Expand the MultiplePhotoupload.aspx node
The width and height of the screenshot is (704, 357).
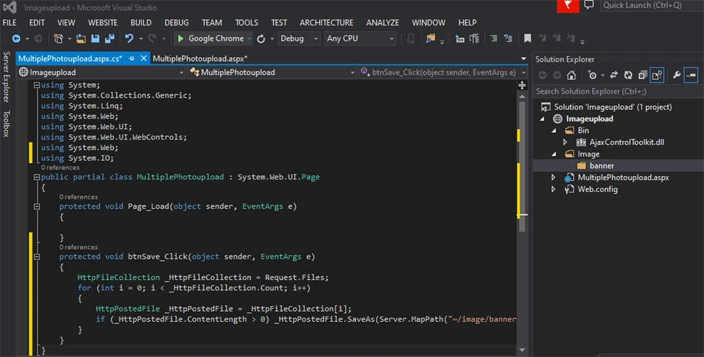[x=553, y=177]
